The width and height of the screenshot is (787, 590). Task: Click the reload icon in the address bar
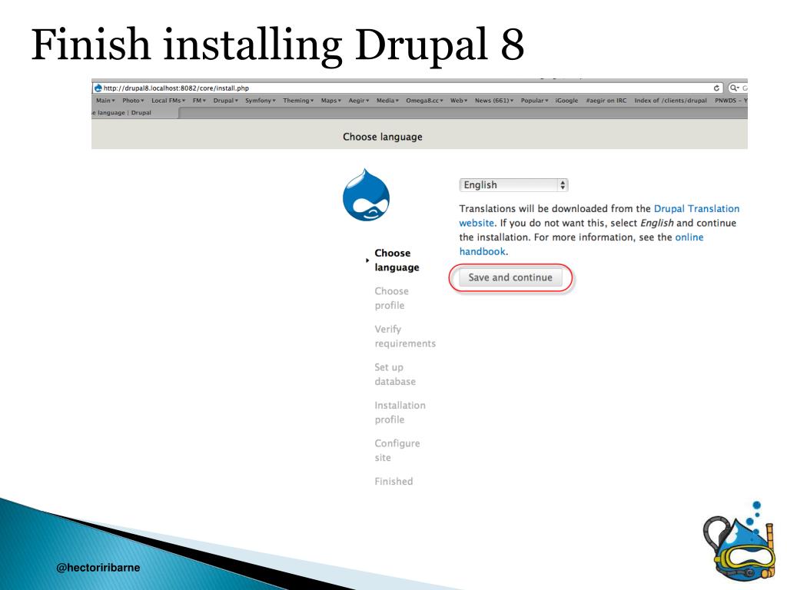716,88
